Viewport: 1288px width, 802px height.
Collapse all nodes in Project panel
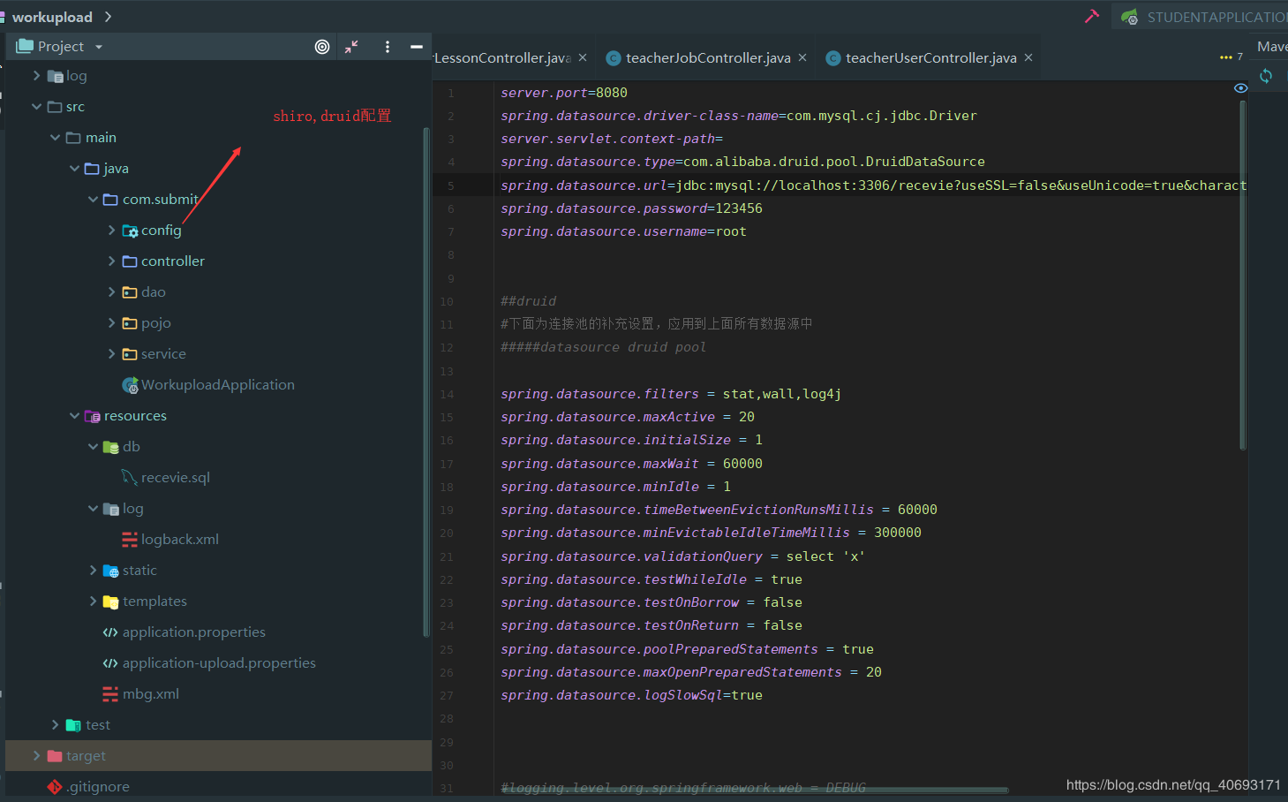click(351, 47)
